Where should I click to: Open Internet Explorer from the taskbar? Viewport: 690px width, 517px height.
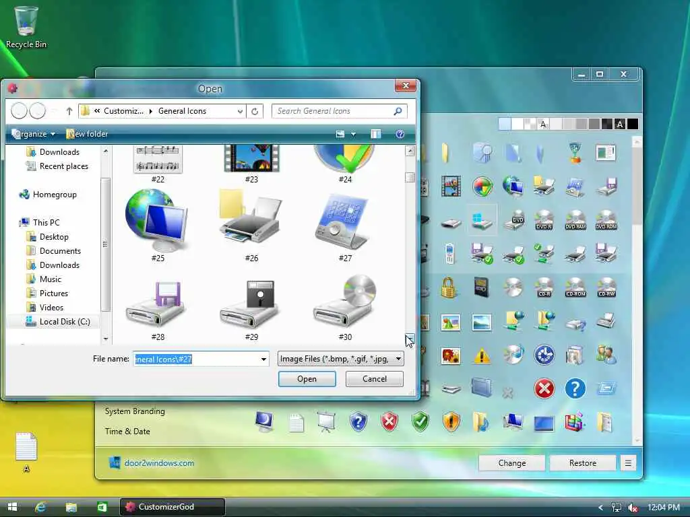click(x=40, y=507)
